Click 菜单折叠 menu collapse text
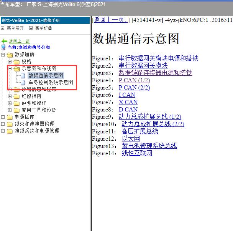Viewport: 233px width, 231px height. (44, 28)
